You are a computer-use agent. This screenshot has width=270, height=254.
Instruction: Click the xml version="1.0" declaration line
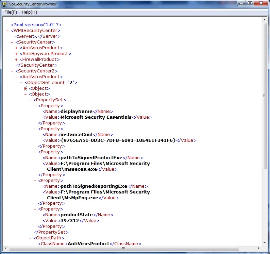pos(36,25)
